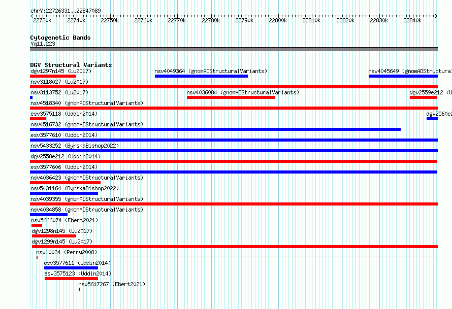Image resolution: width=452 pixels, height=309 pixels.
Task: Select the red bar under nsv4036423
Action: (x=65, y=183)
